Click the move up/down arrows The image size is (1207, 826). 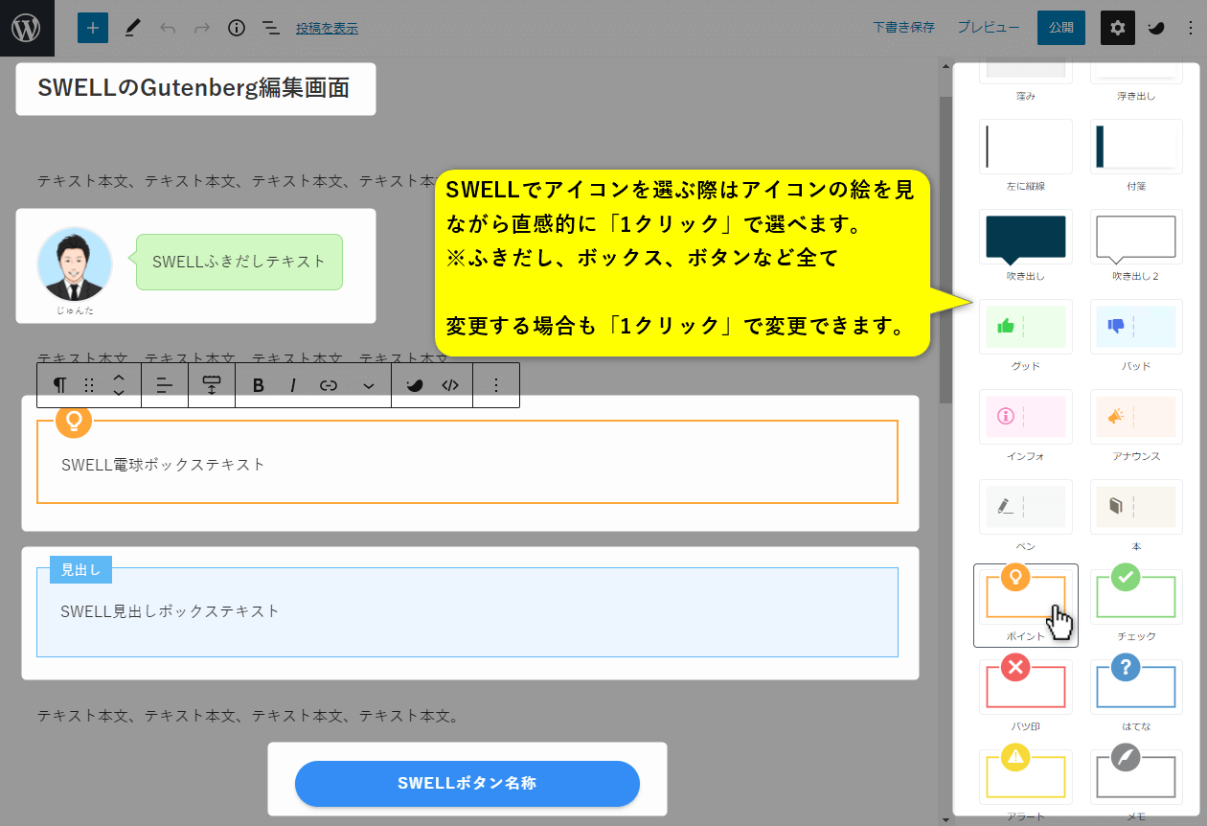tap(119, 385)
